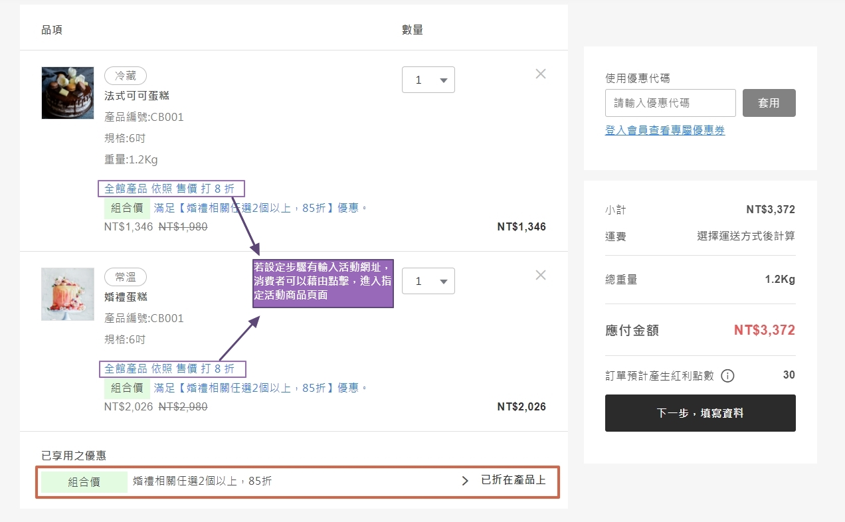Viewport: 845px width, 522px height.
Task: Click the 組合價 tag in 已享用之優惠
Action: [84, 482]
